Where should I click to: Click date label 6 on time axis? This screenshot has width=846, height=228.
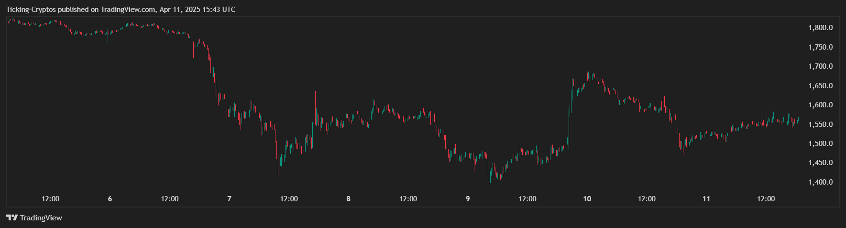click(x=110, y=199)
